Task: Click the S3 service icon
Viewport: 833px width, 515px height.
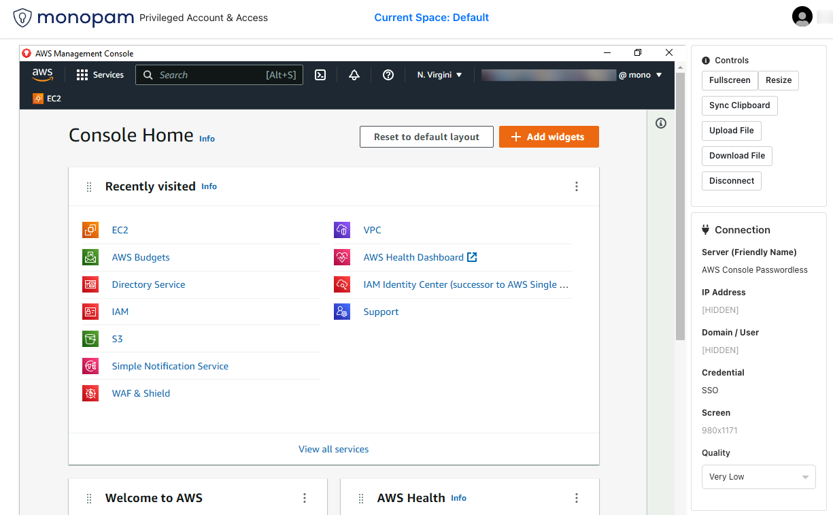Action: [90, 339]
